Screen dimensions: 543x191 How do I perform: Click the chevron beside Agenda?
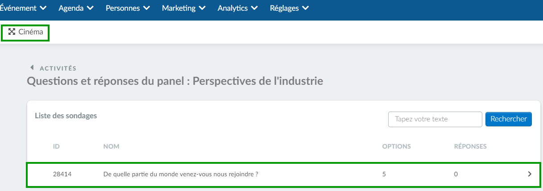pos(91,8)
